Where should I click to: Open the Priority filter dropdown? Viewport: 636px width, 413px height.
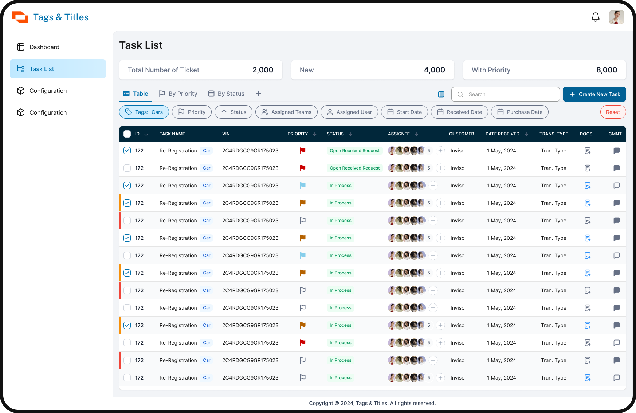point(192,112)
